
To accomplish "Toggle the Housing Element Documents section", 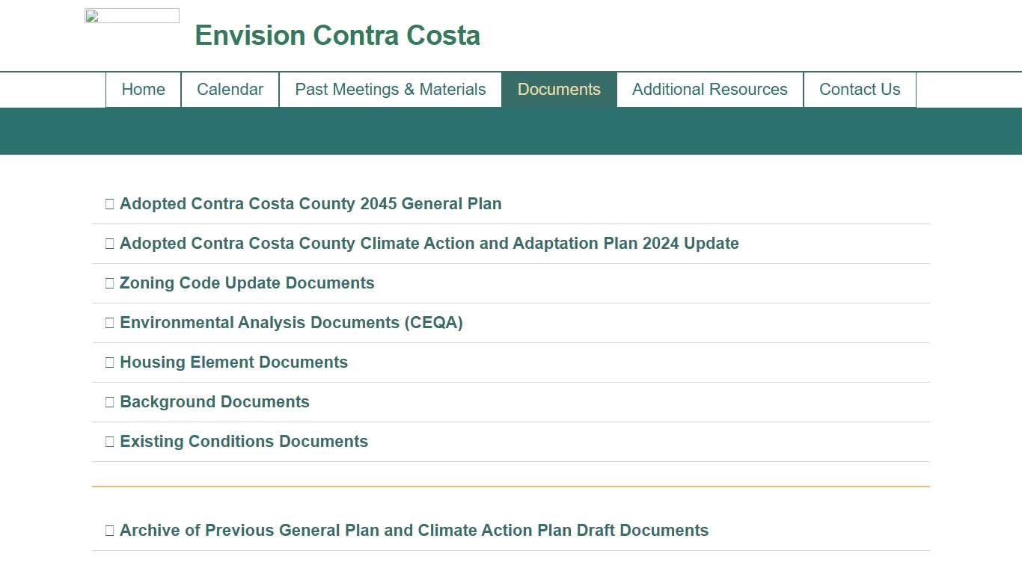I will point(233,362).
